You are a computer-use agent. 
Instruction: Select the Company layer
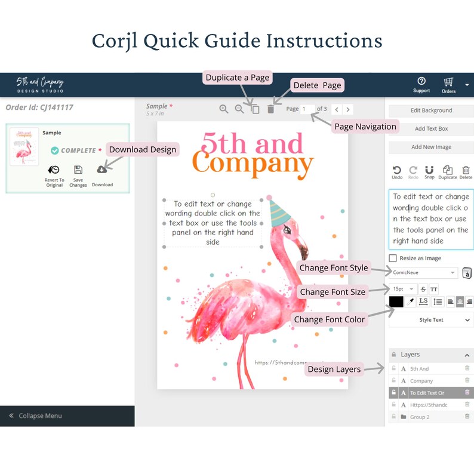tap(431, 381)
